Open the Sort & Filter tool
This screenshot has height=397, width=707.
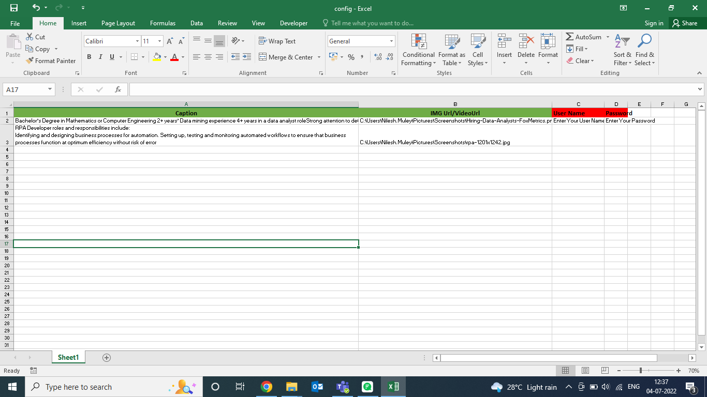tap(622, 42)
